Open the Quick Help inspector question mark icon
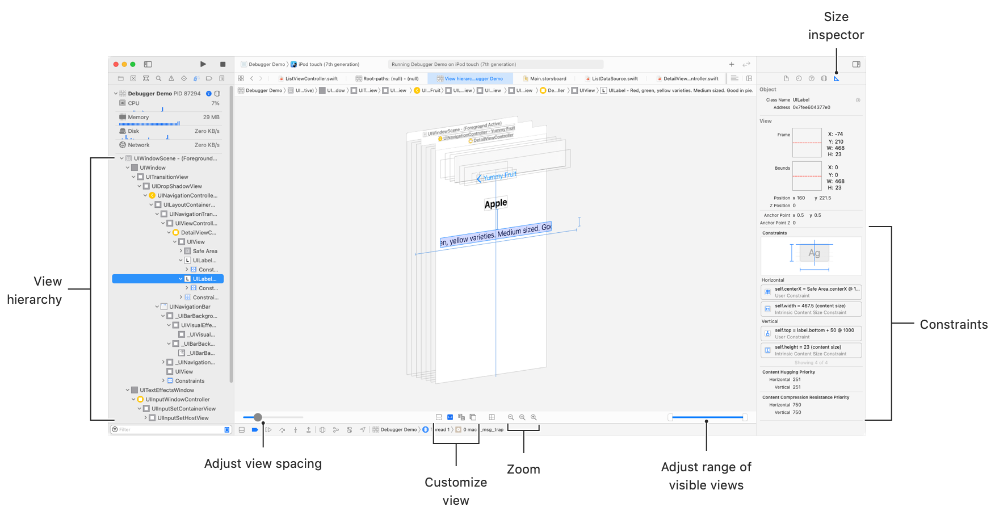Viewport: 995px width, 515px height. (x=811, y=78)
